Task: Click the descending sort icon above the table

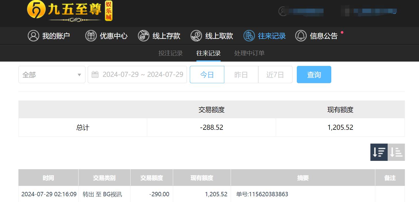Action: [379, 152]
